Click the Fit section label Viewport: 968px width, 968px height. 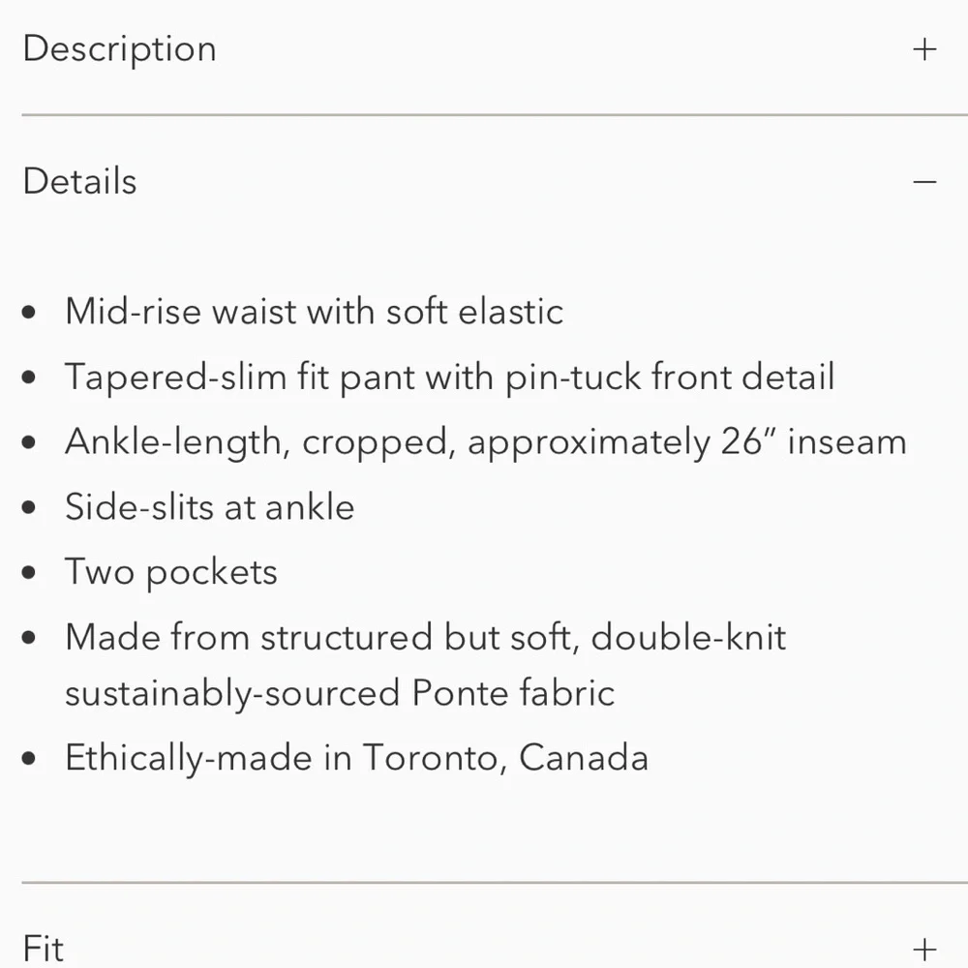click(44, 947)
